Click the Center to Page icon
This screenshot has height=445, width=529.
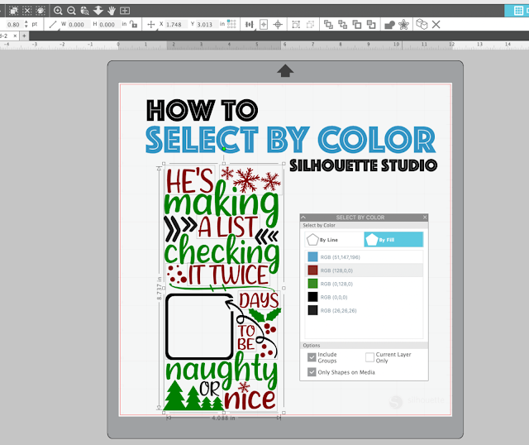pyautogui.click(x=264, y=24)
